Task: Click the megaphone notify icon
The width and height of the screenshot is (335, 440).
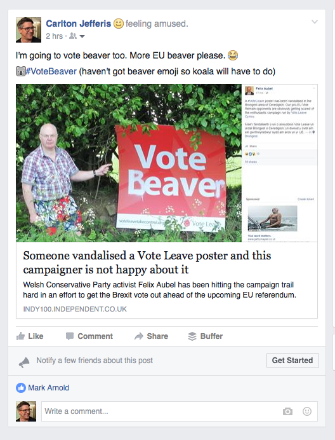Action: tap(24, 362)
